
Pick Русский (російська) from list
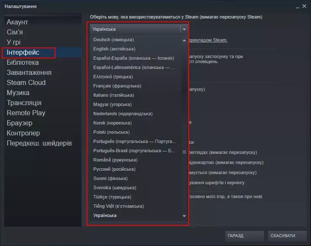[x=114, y=169]
